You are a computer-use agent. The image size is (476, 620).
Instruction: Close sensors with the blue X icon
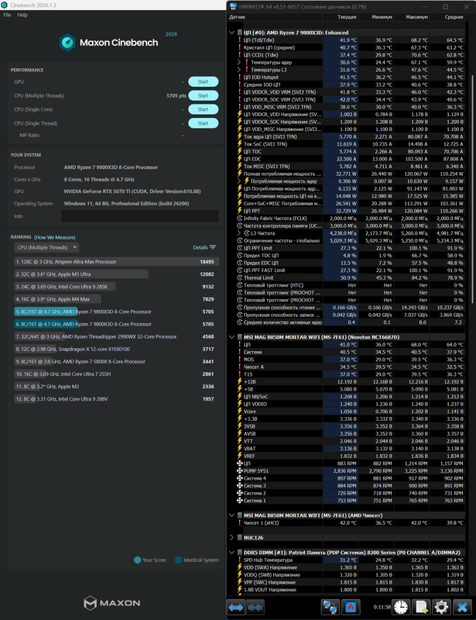pyautogui.click(x=462, y=607)
